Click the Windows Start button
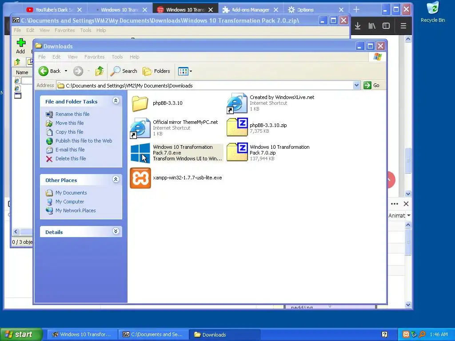This screenshot has width=455, height=341. (21, 334)
